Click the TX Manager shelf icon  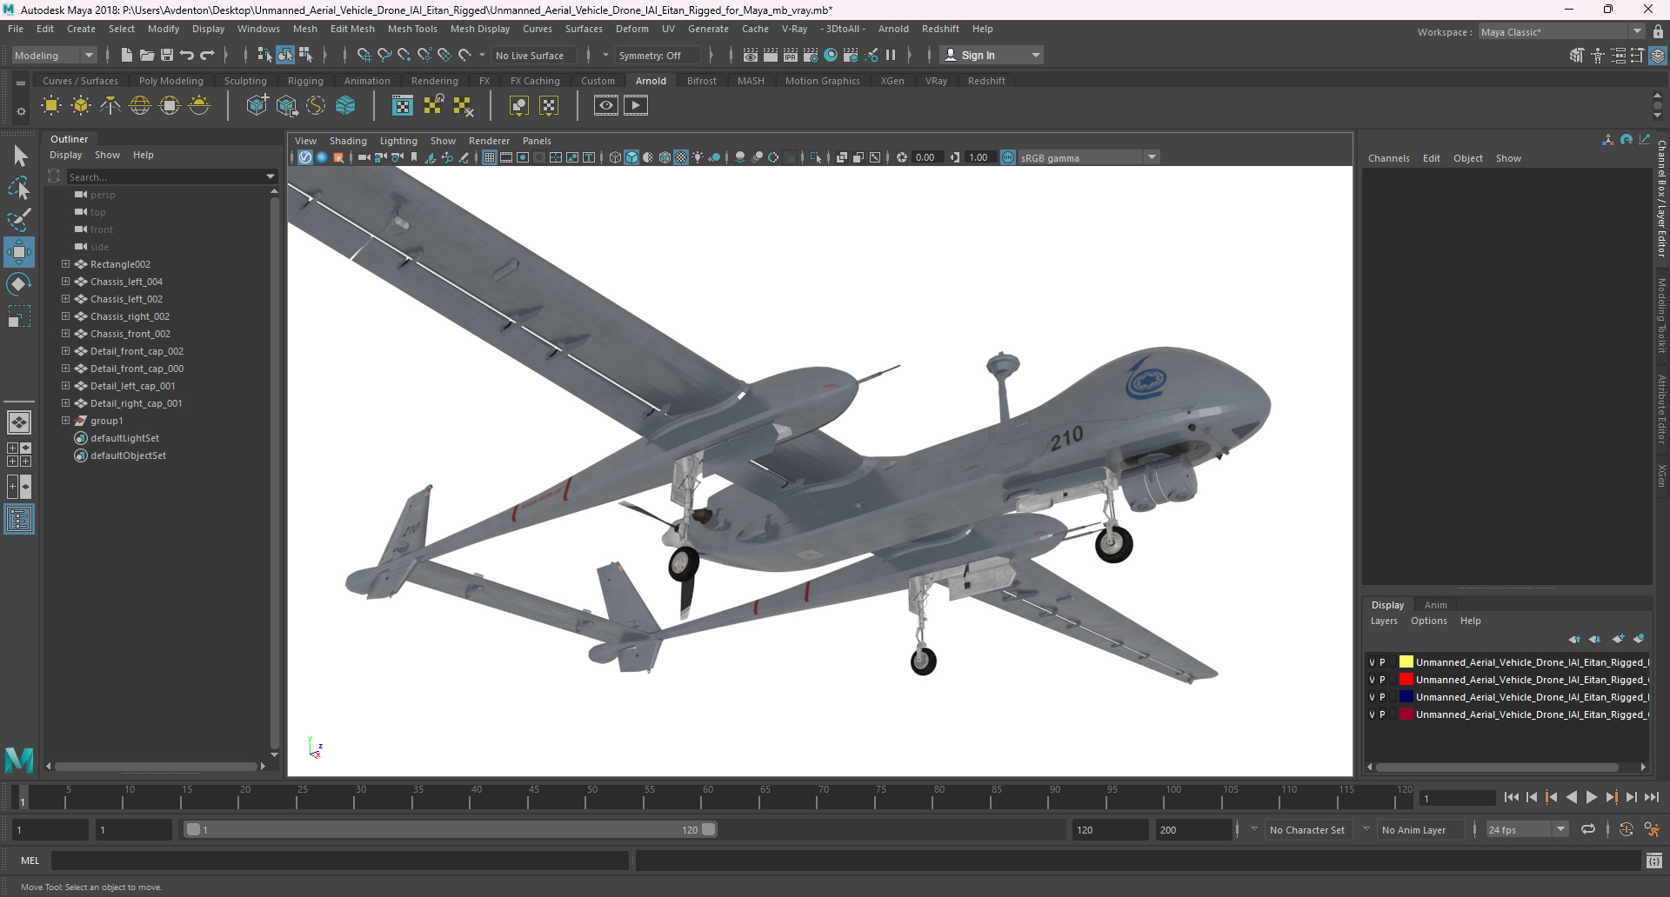402,106
